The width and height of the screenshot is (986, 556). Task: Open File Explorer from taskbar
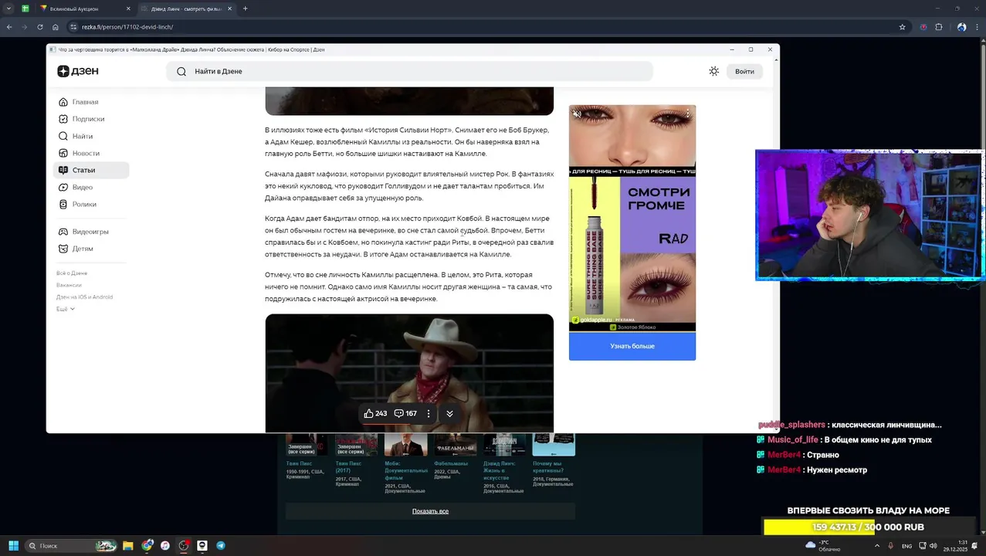pyautogui.click(x=128, y=545)
